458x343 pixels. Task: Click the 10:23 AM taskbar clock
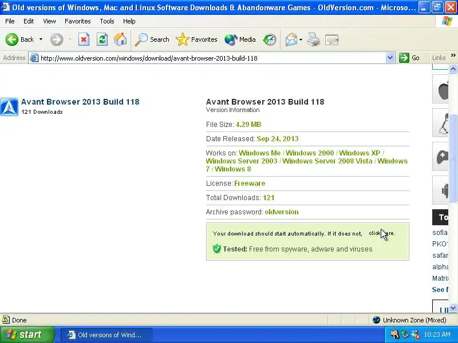(x=437, y=334)
